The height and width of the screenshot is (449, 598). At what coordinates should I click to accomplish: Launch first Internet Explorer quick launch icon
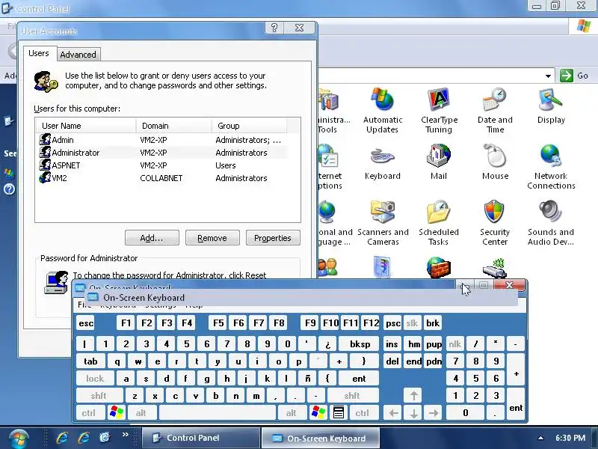tap(62, 437)
